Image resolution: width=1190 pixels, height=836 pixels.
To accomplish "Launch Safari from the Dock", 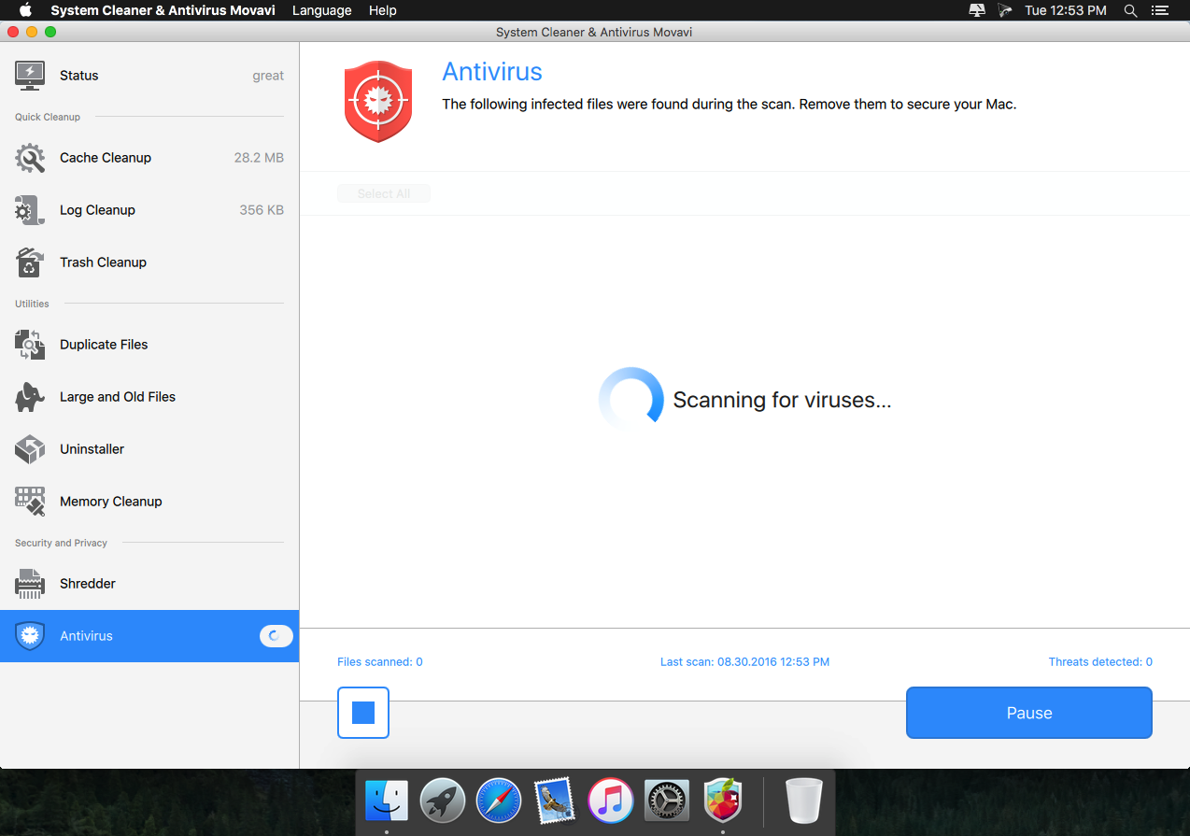I will coord(499,801).
